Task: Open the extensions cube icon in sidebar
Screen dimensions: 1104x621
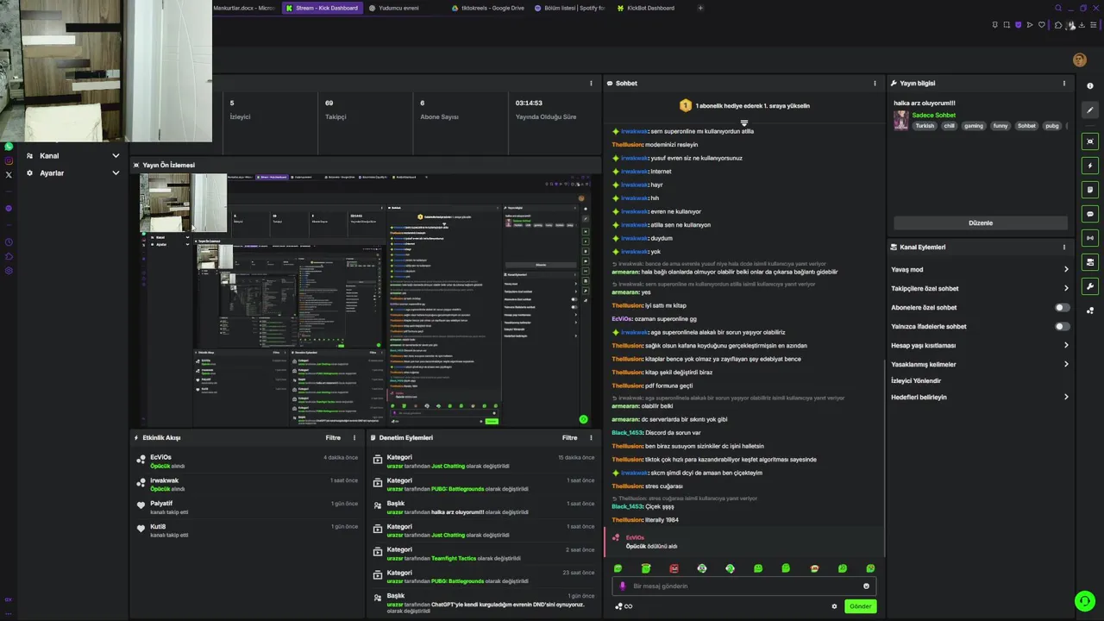Action: [x=9, y=256]
